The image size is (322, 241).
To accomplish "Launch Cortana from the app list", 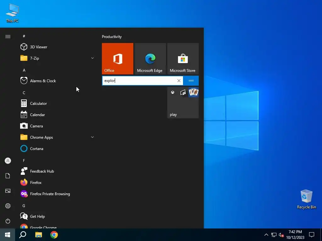I will click(x=58, y=148).
